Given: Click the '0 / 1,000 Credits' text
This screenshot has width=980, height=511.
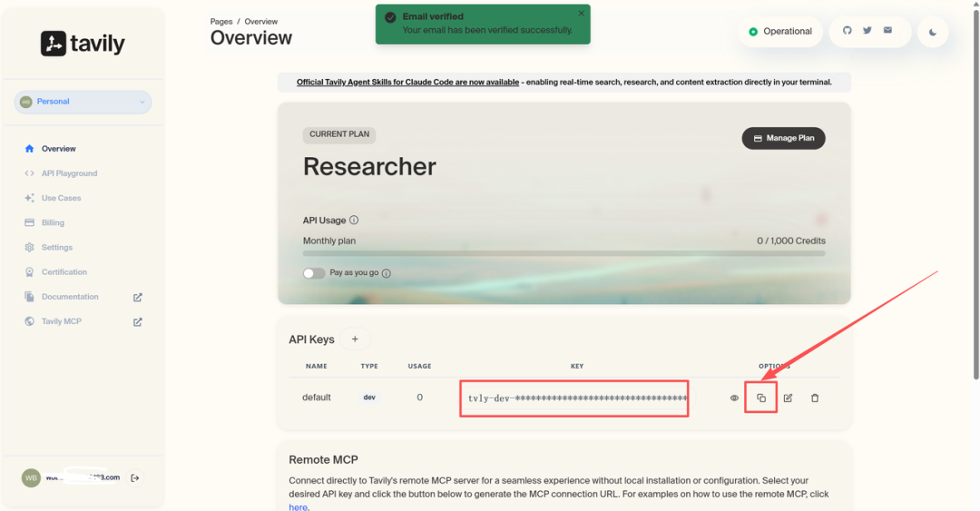Looking at the screenshot, I should click(x=790, y=241).
